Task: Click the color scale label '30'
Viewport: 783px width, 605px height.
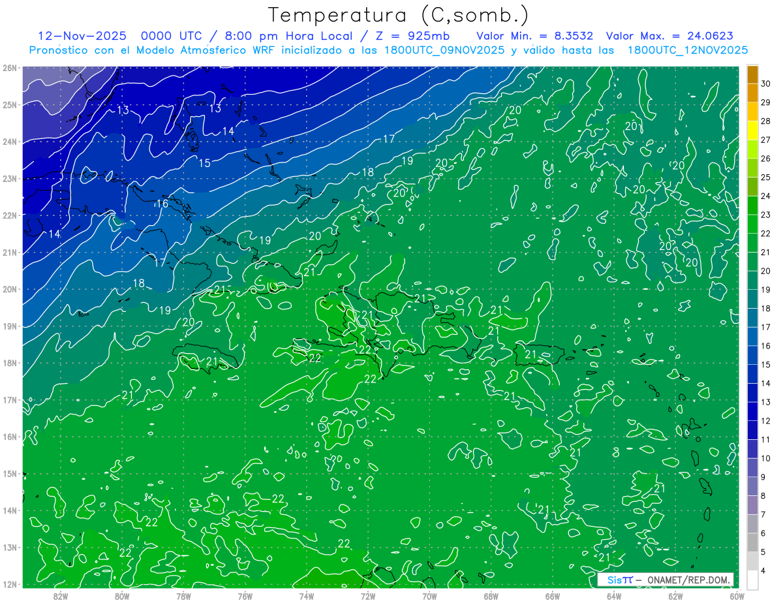Action: point(765,84)
